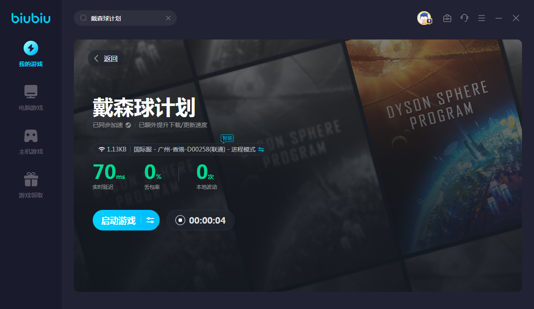Viewport: 534px width, 309px height.
Task: Open customer support headset icon
Action: 464,18
